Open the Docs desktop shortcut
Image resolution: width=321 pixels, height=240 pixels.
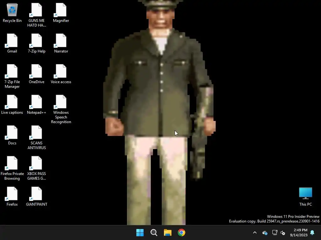click(12, 135)
